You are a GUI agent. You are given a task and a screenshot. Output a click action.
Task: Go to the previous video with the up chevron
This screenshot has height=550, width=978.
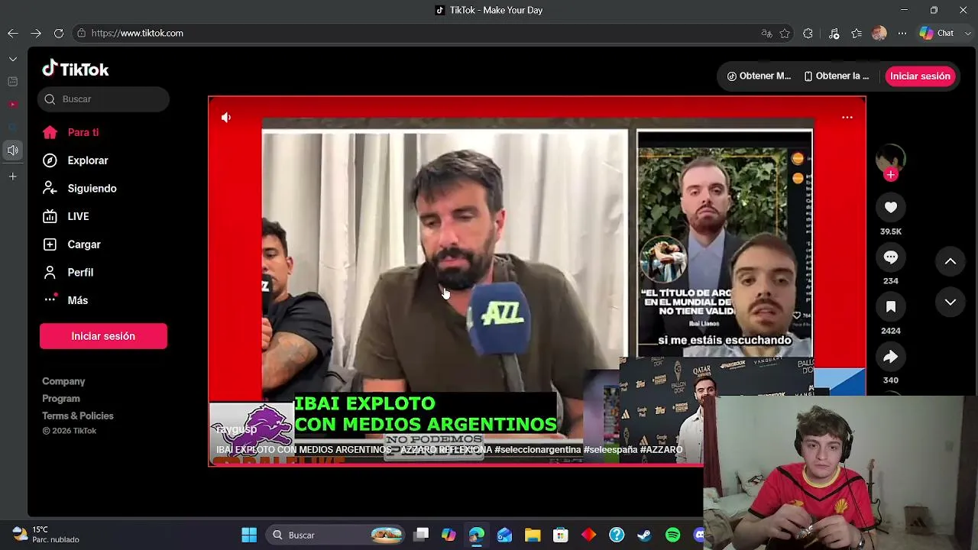950,261
